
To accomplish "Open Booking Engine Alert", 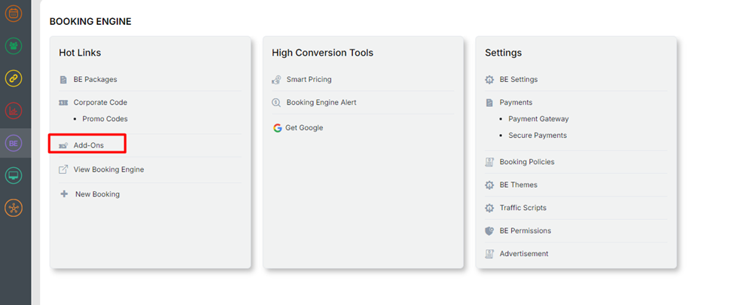I will coord(321,102).
